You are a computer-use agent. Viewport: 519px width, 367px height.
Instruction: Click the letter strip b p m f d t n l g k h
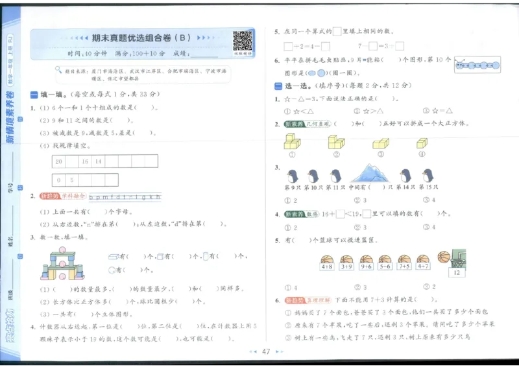pyautogui.click(x=125, y=197)
